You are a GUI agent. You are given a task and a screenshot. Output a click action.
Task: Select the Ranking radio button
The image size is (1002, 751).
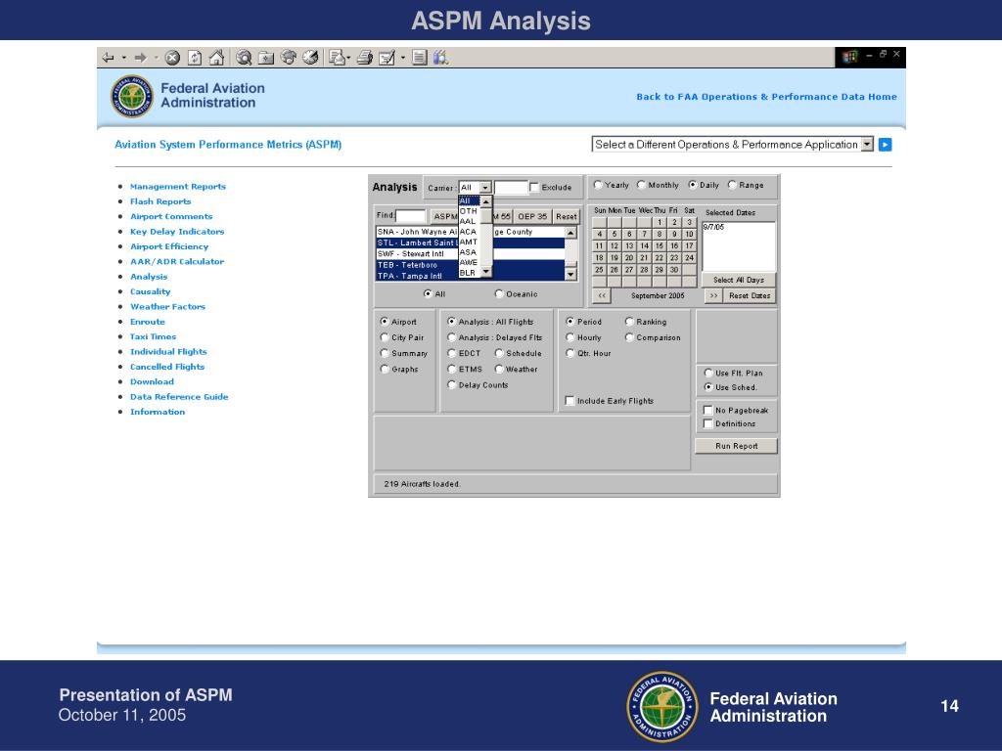tap(629, 321)
